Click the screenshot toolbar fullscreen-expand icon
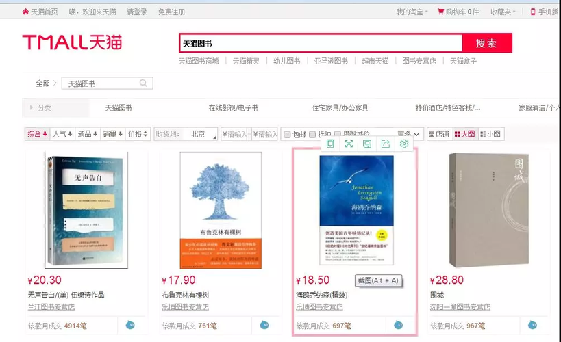Screen dimensions: 561x342 [349, 144]
